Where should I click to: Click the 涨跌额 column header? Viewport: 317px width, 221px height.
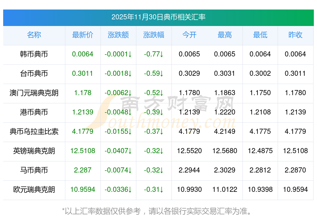click(x=118, y=35)
